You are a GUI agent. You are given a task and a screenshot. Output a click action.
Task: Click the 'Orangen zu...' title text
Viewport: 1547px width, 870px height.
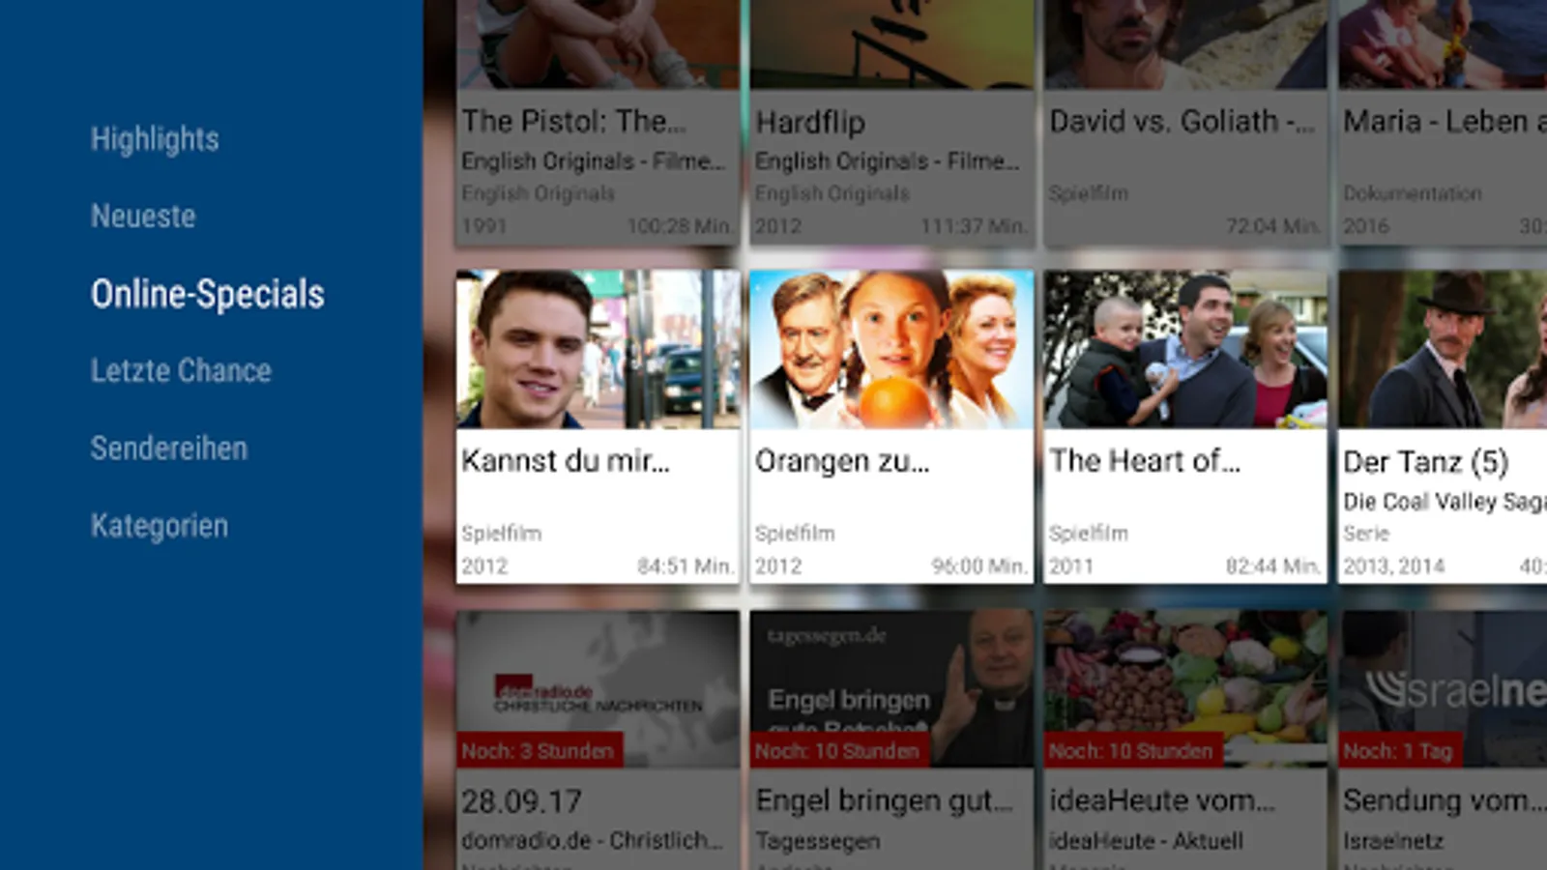(x=842, y=461)
